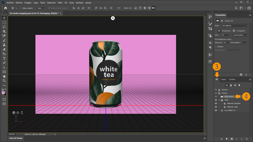This screenshot has width=253, height=142.
Task: Open the search icon at top right
Action: click(x=236, y=8)
